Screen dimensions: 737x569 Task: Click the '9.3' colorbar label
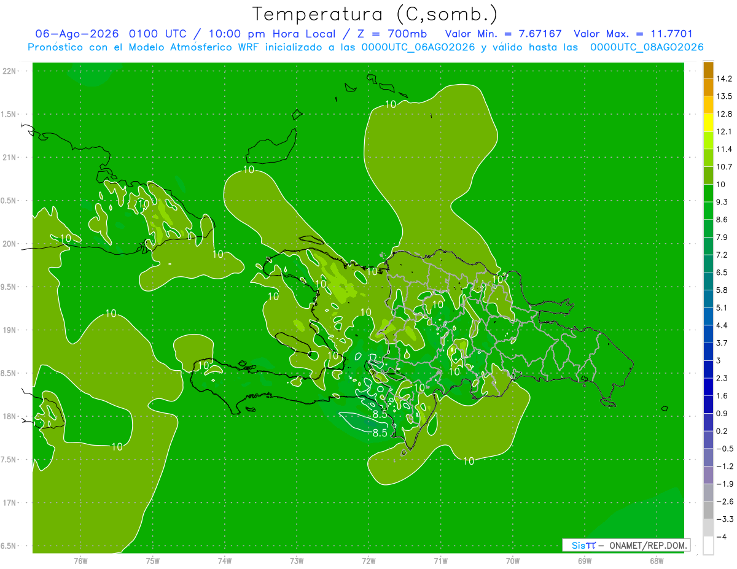[x=722, y=202]
